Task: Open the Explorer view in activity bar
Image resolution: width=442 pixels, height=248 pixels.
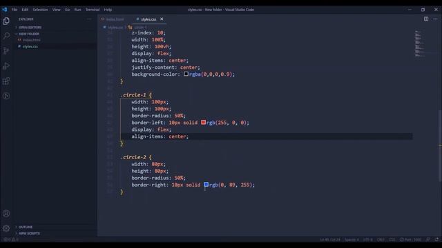Action: click(x=6, y=21)
